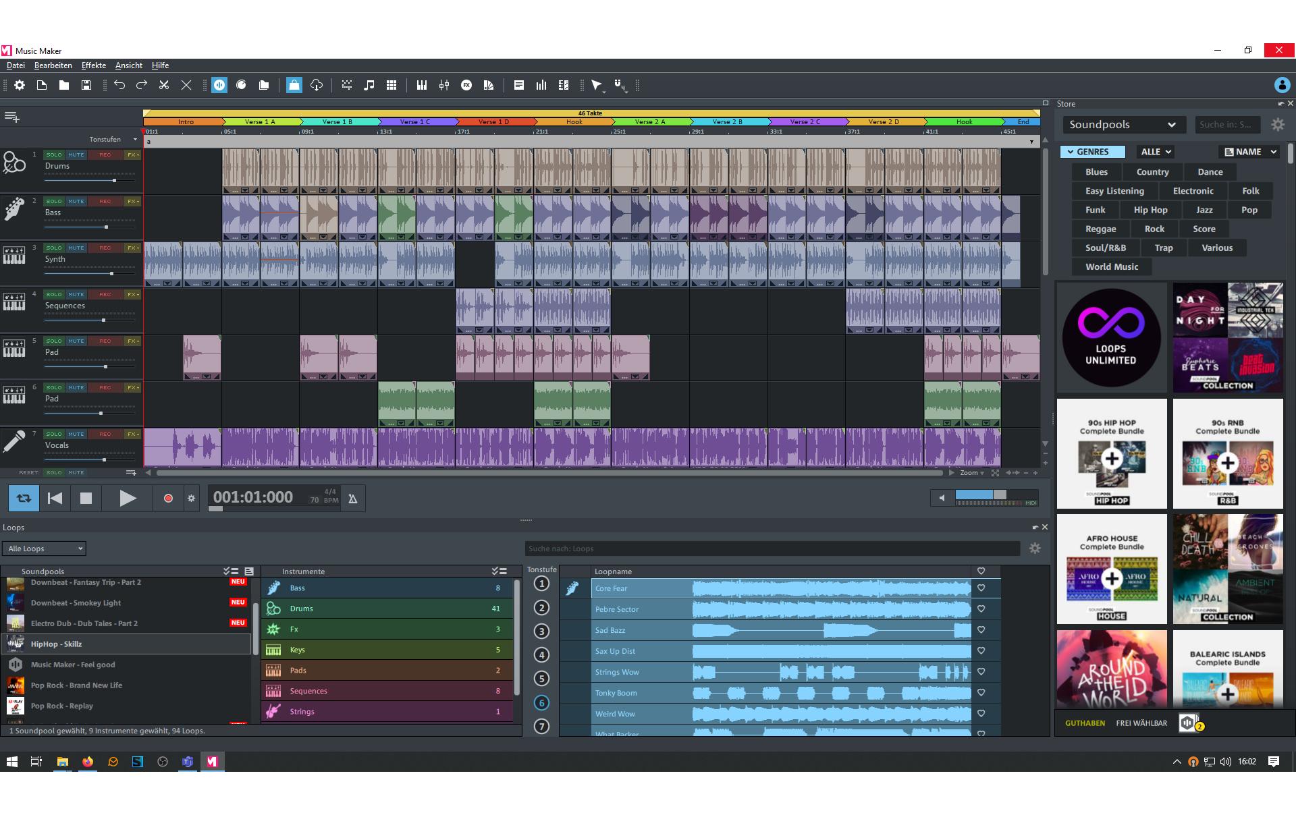Image resolution: width=1296 pixels, height=815 pixels.
Task: Create a new project via toolbar icon
Action: click(x=42, y=85)
